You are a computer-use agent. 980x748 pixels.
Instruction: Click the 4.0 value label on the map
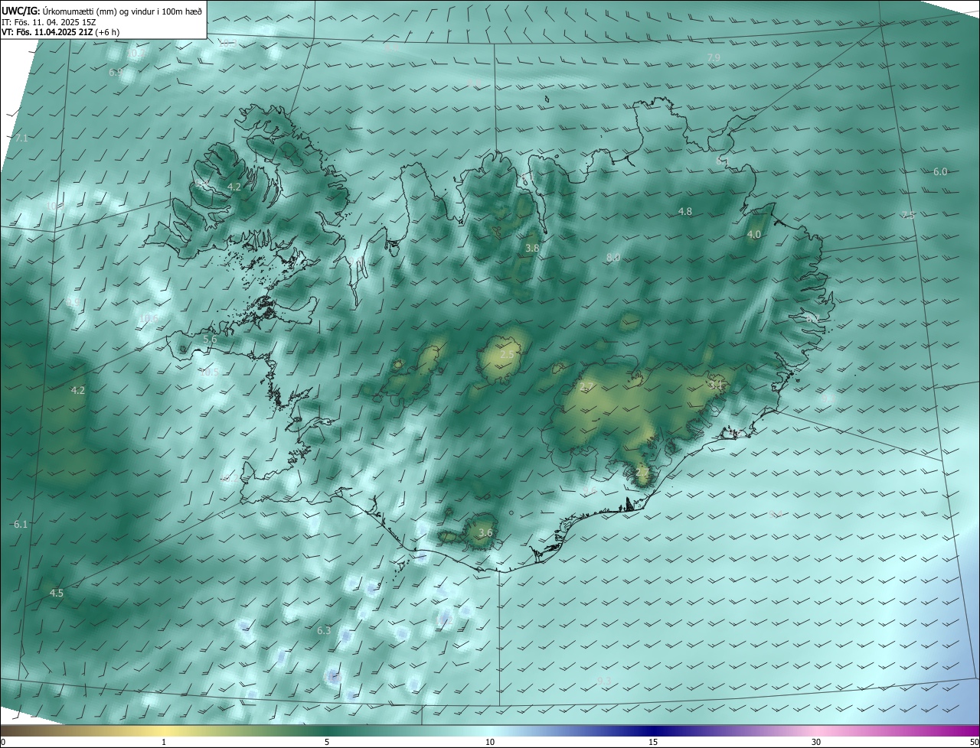pyautogui.click(x=754, y=234)
